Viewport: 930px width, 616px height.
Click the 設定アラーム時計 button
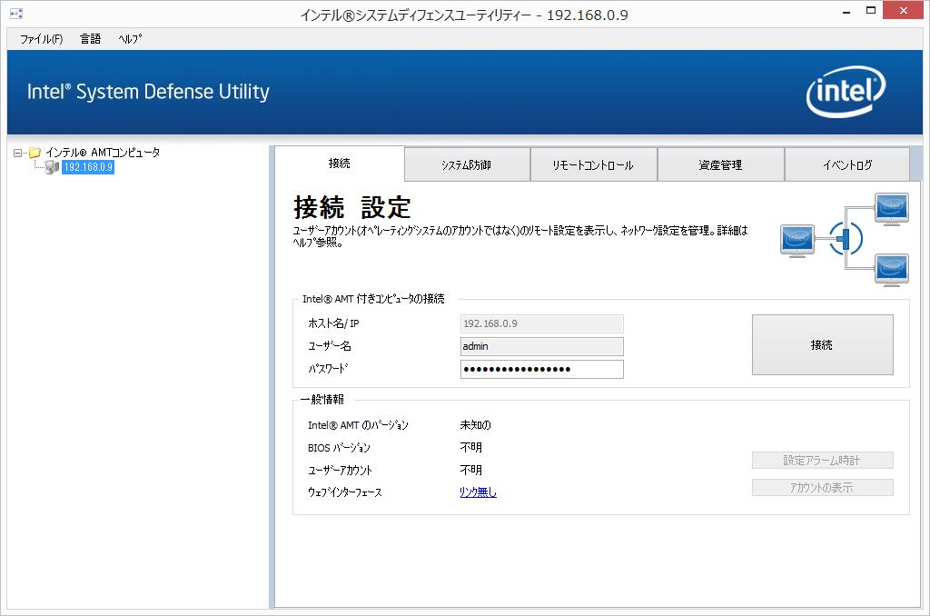coord(822,461)
